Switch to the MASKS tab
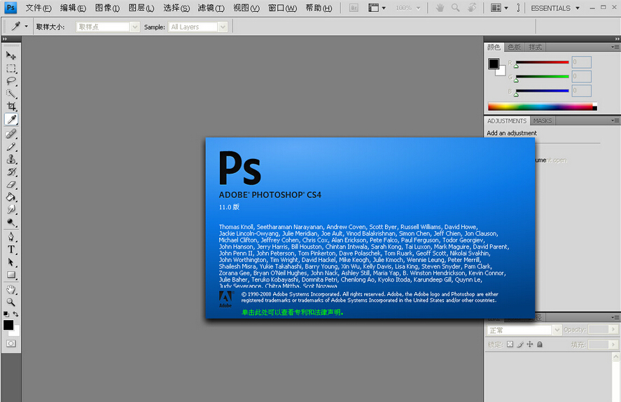The height and width of the screenshot is (402, 621). click(x=543, y=121)
